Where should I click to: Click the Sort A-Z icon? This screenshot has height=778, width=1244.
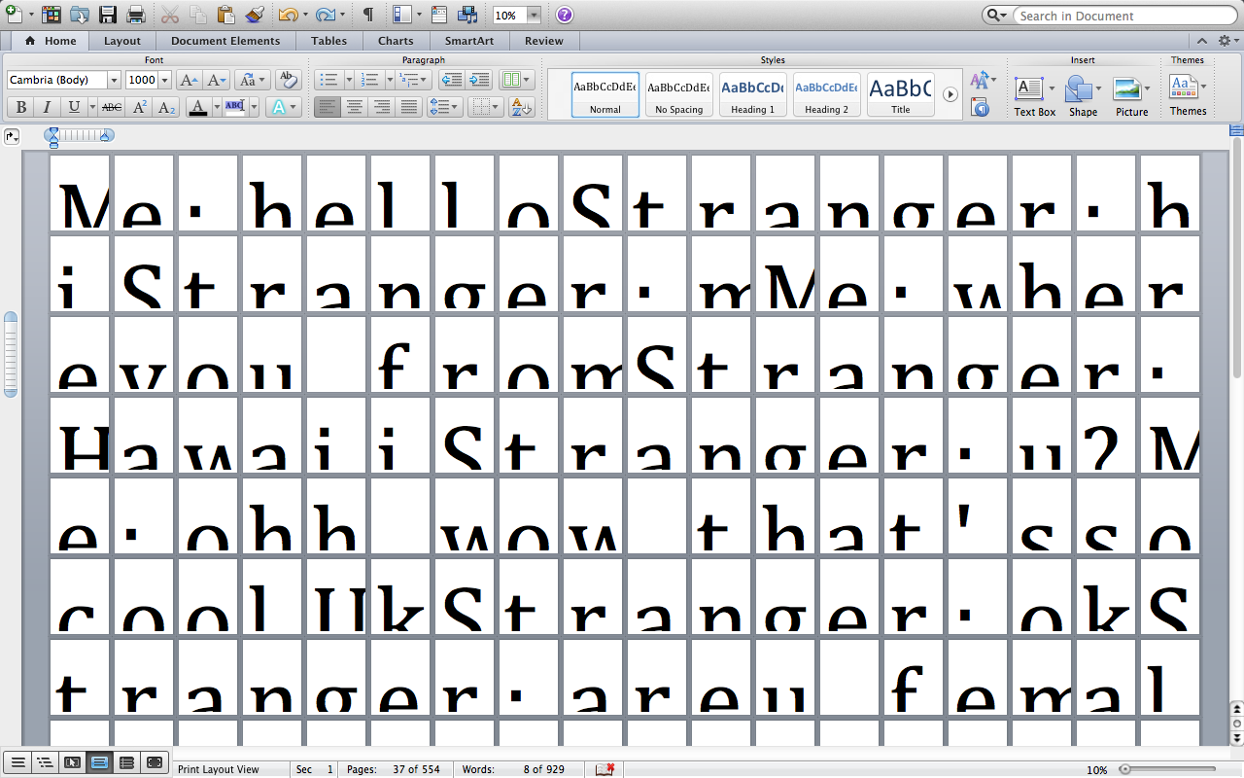pos(521,107)
